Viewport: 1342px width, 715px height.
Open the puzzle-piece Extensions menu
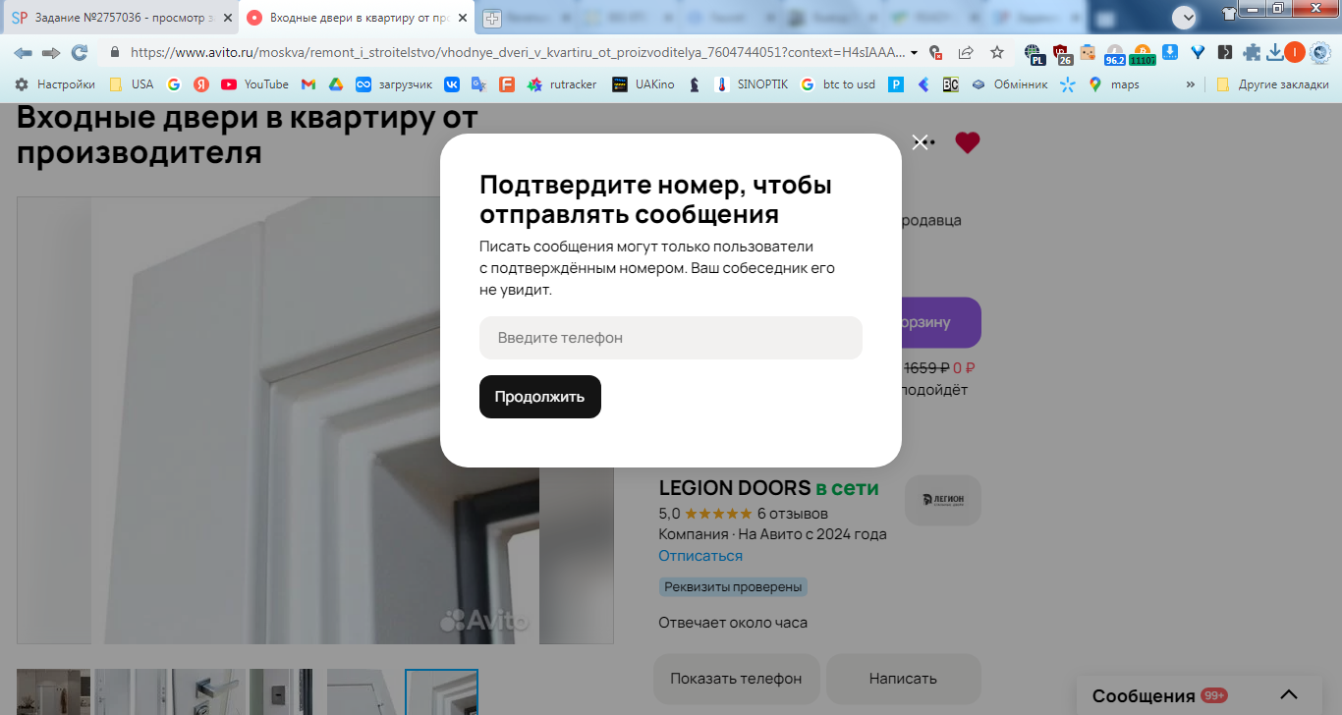tap(1252, 53)
